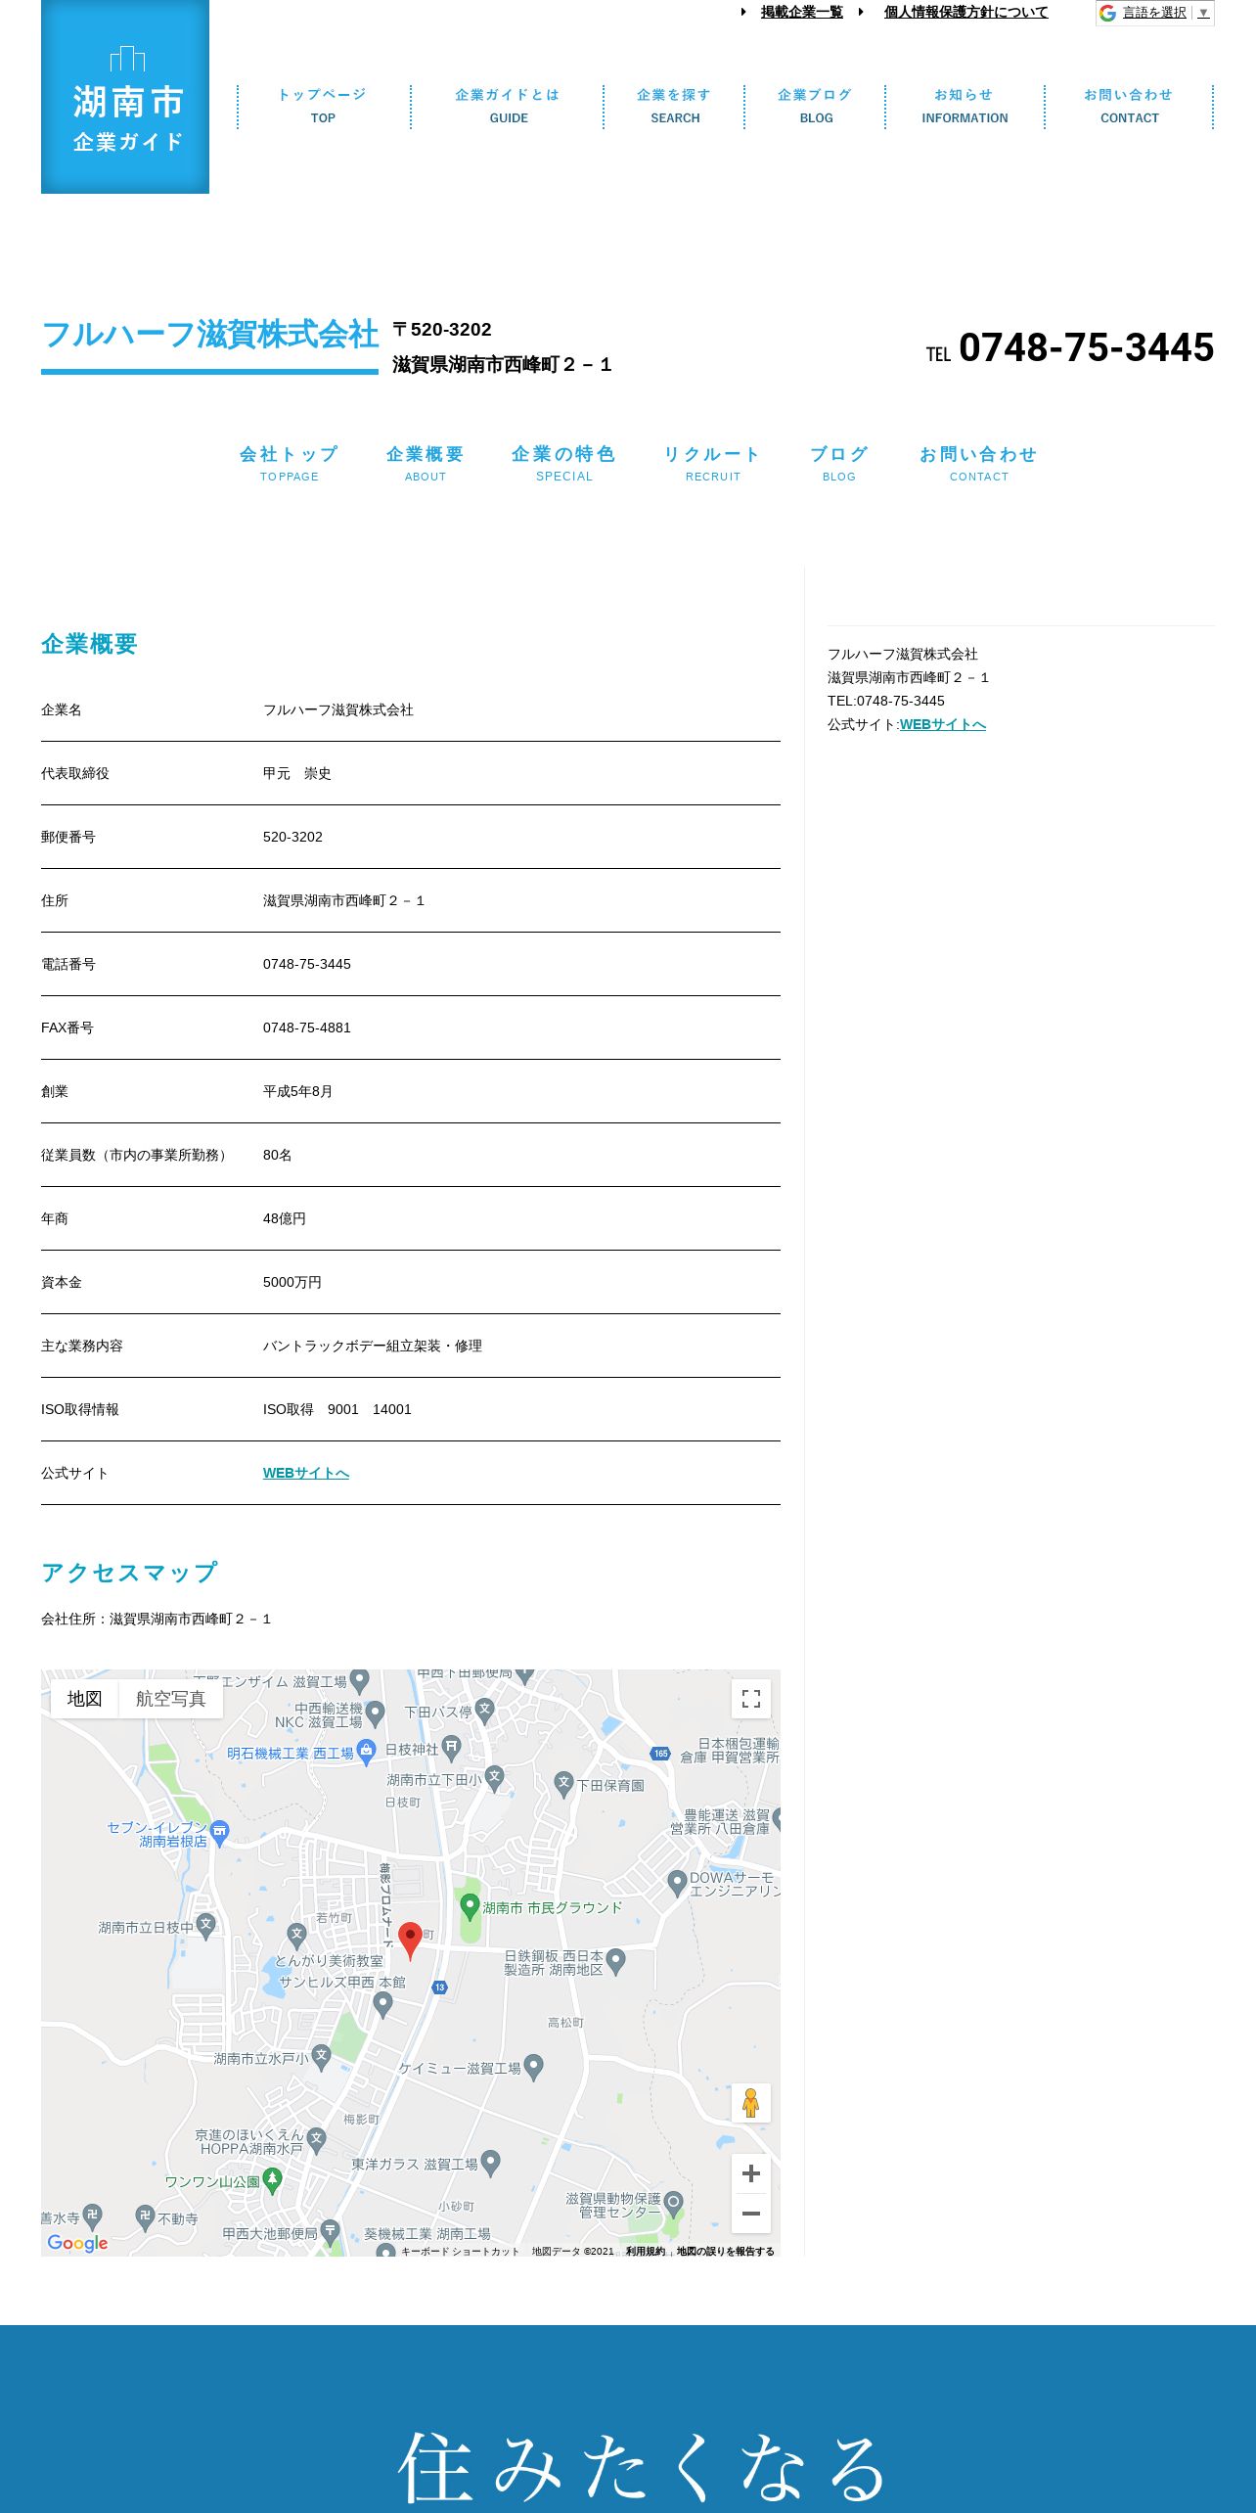The image size is (1256, 2513).
Task: Open the 掲載企業一覧 link
Action: click(x=801, y=13)
